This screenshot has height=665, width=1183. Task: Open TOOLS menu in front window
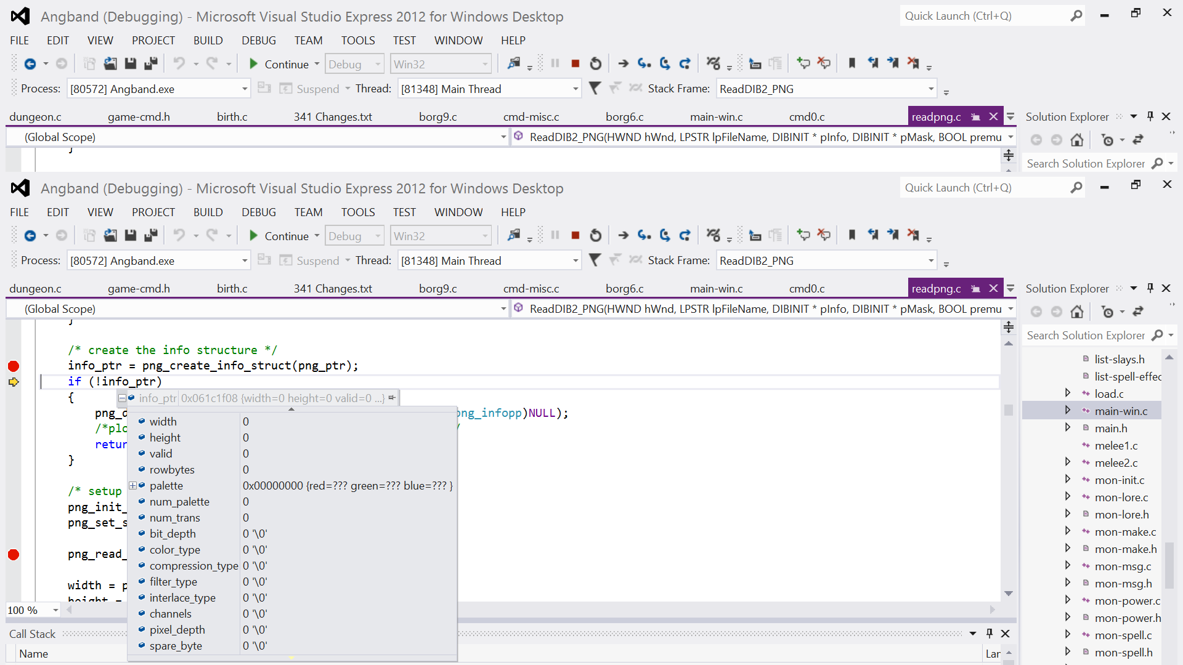(x=358, y=212)
